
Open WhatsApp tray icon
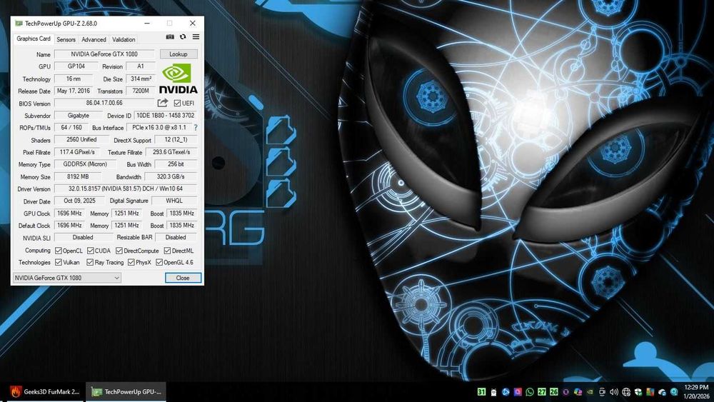click(530, 392)
